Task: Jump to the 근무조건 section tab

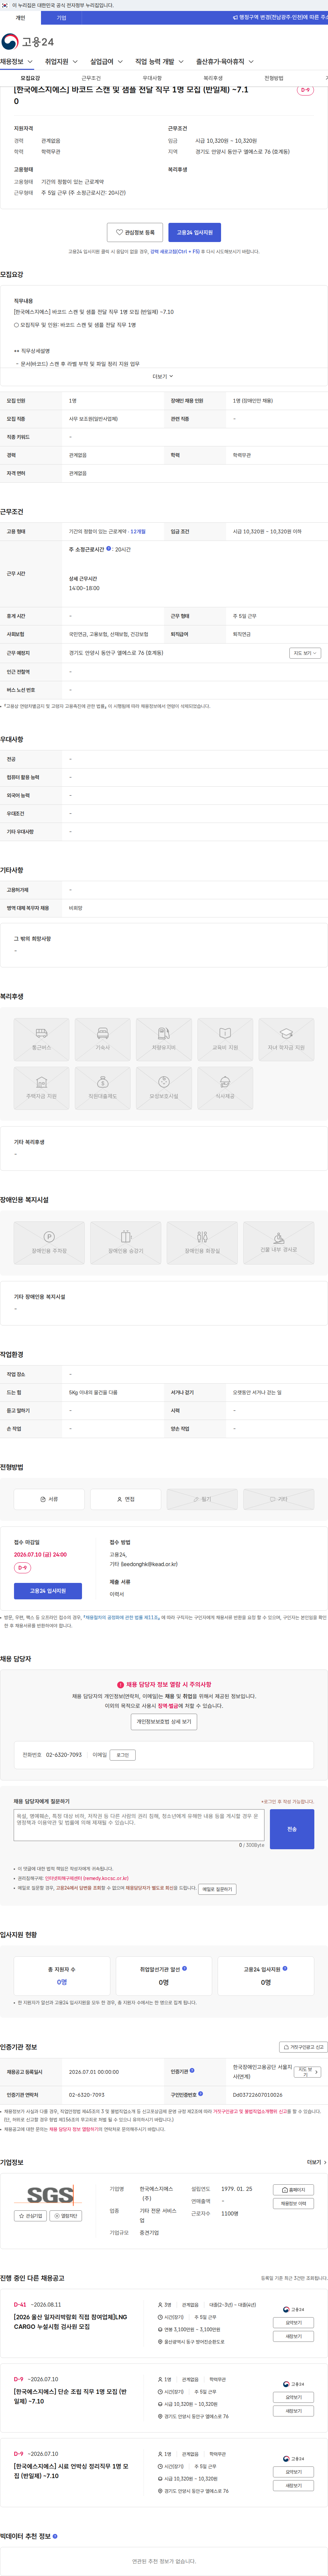Action: (x=91, y=78)
